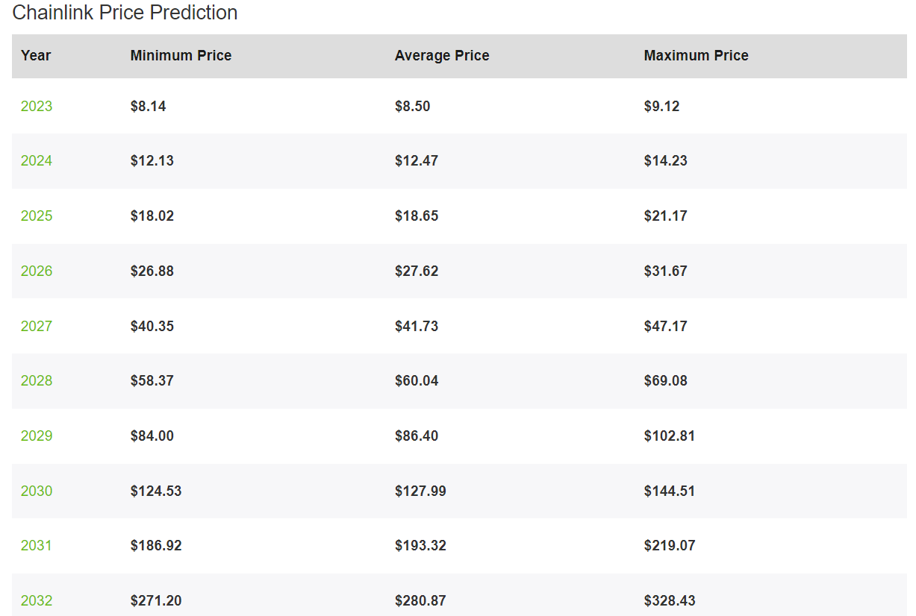Open the 2027 year link
The height and width of the screenshot is (616, 916).
[x=37, y=326]
